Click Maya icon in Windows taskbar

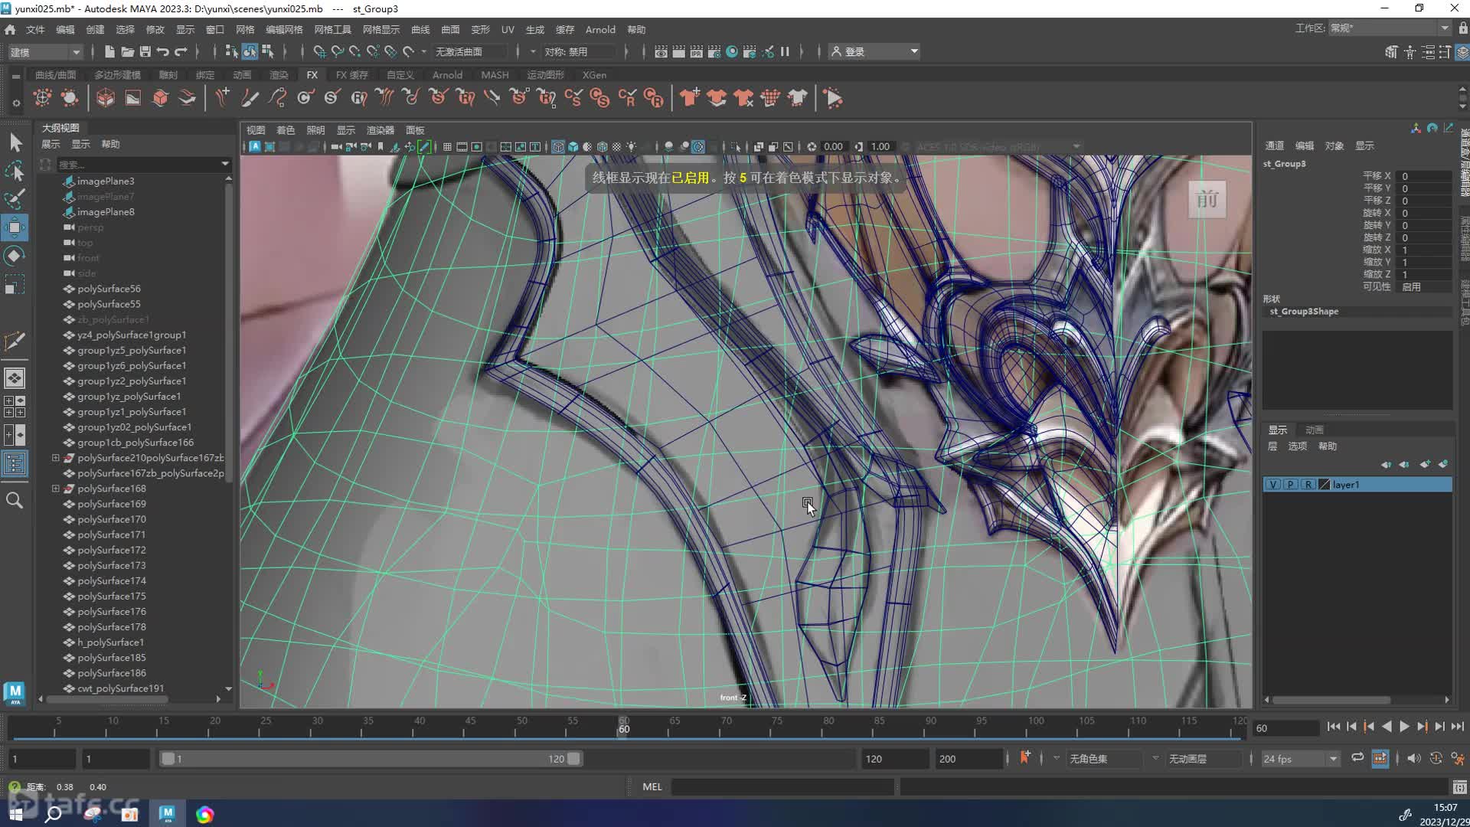point(167,813)
